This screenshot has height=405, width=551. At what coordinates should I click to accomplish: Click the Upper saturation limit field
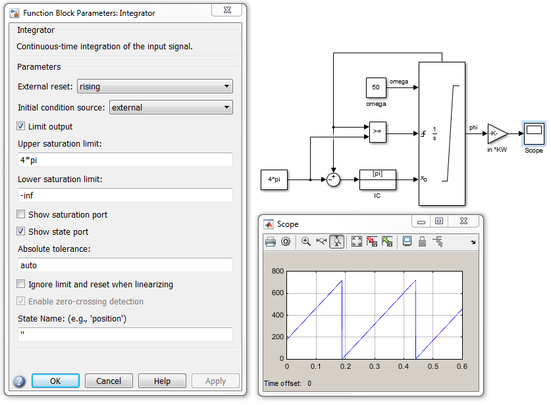(x=125, y=160)
